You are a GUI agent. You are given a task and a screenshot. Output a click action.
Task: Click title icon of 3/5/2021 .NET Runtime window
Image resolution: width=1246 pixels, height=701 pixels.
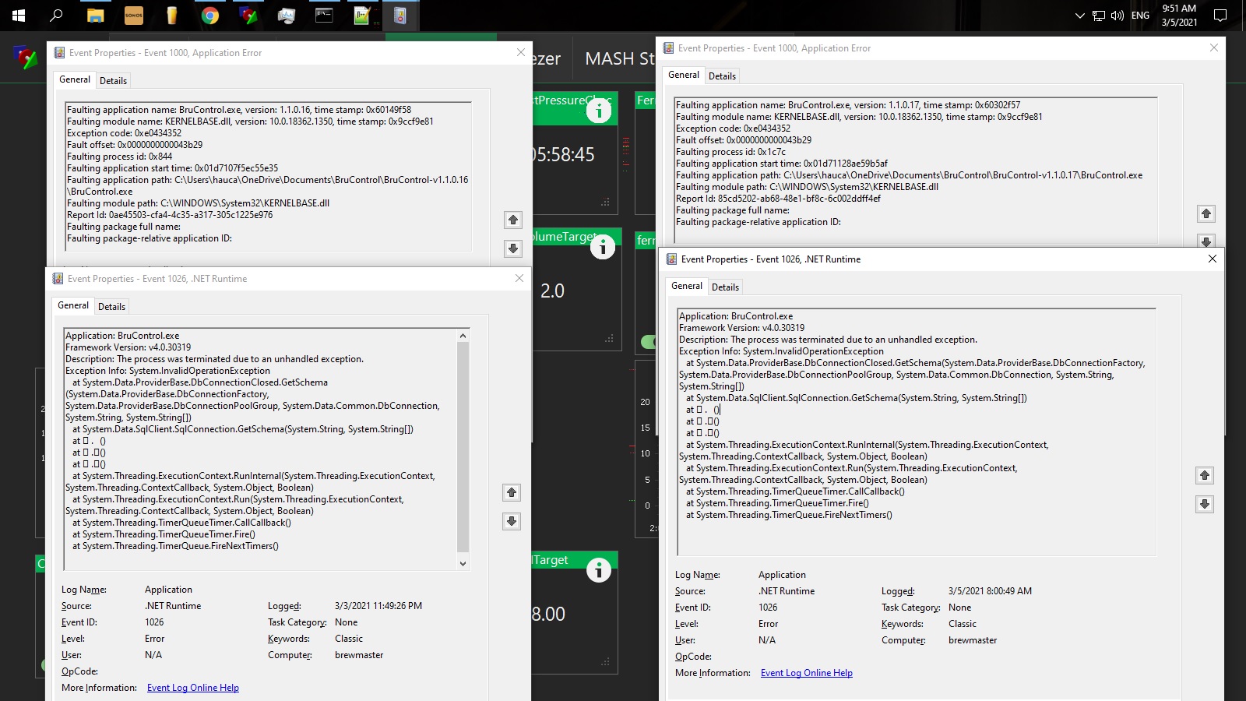pos(671,259)
